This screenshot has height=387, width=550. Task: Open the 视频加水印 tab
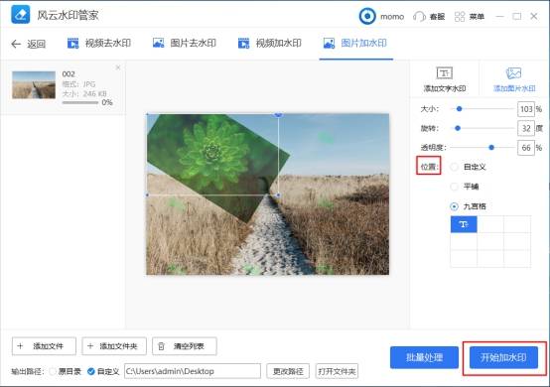coord(270,43)
